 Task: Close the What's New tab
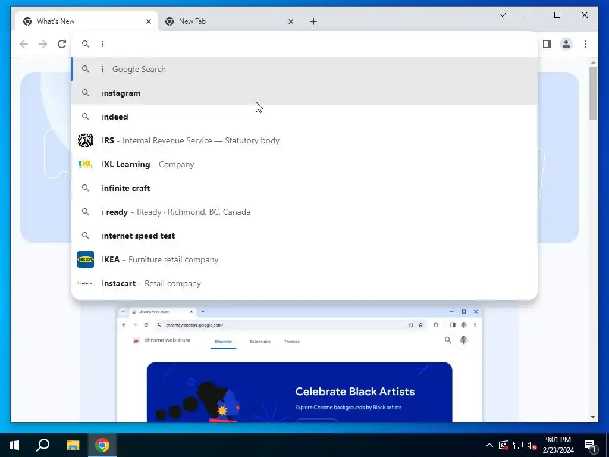[x=148, y=21]
